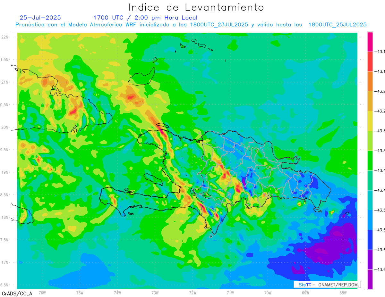Click the '18N' latitude axis label
The height and width of the screenshot is (297, 385).
point(5,218)
